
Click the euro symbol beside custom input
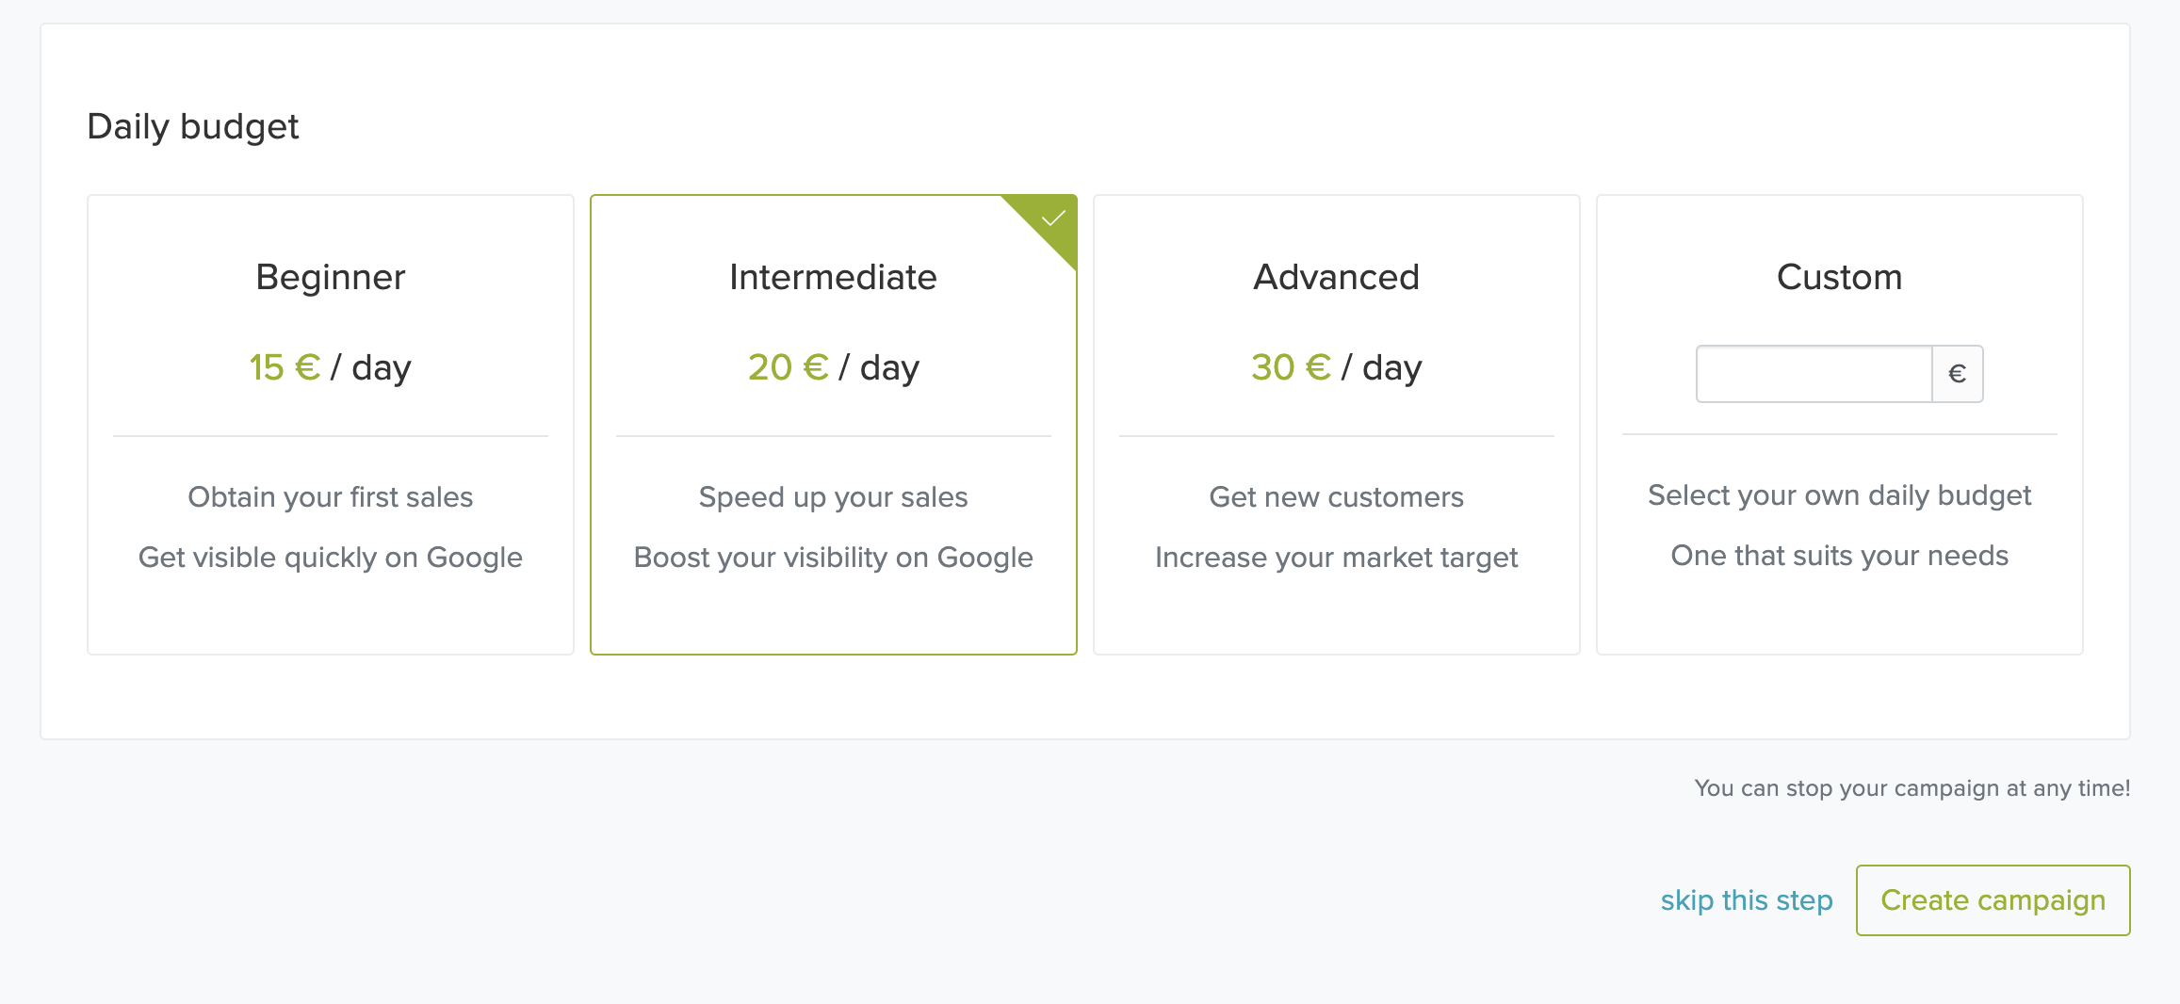(1957, 374)
